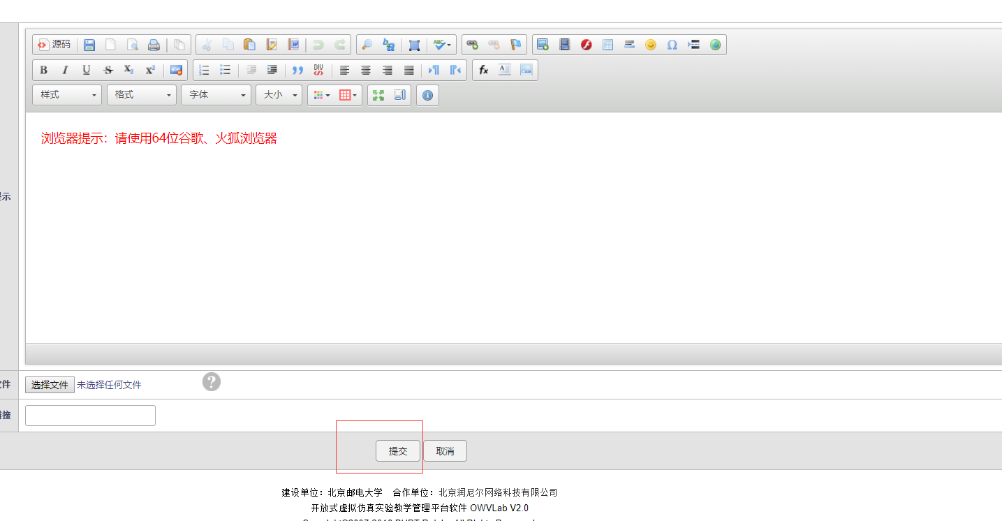The height and width of the screenshot is (521, 1002).
Task: Insert image from the toolbar icon
Action: [x=543, y=45]
